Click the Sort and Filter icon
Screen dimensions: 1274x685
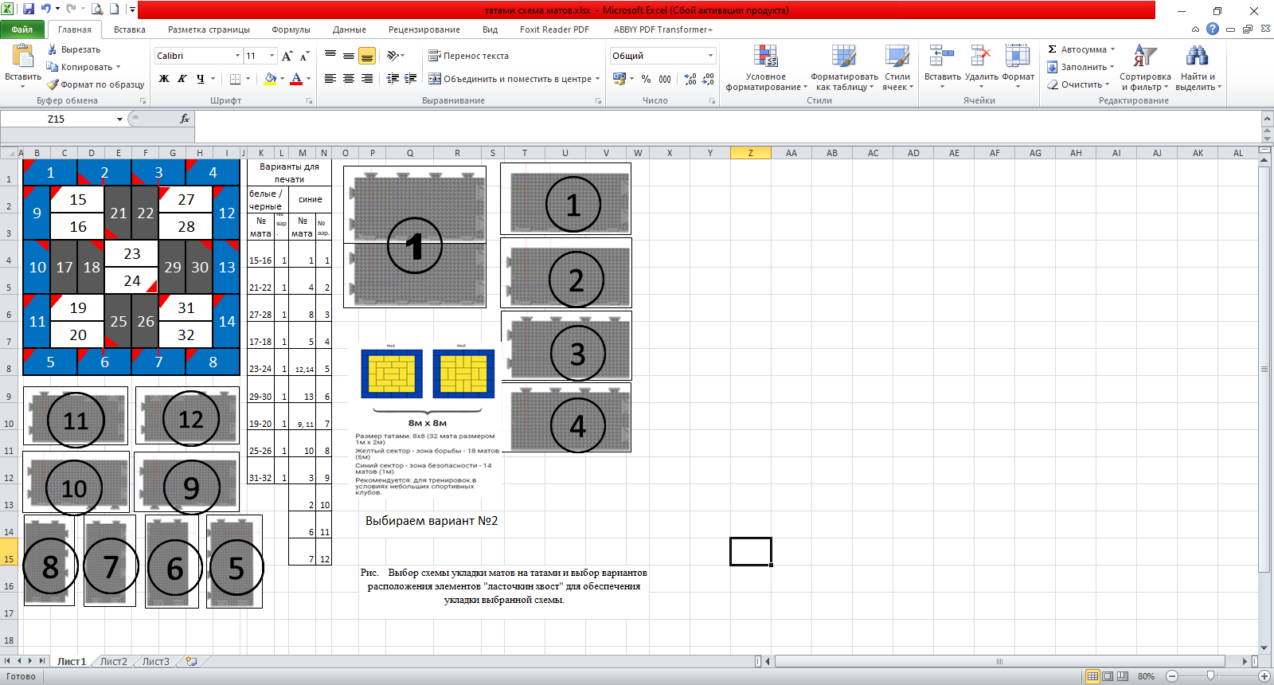1144,57
